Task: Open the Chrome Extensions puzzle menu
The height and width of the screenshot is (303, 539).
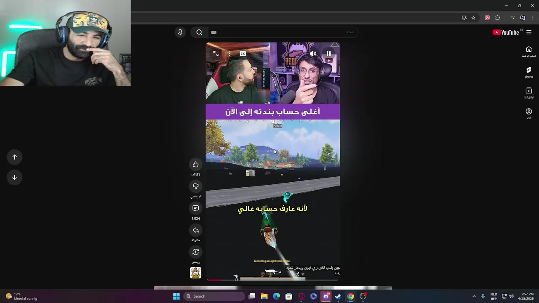Action: [498, 18]
